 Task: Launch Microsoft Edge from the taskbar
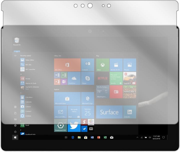tap(73, 137)
